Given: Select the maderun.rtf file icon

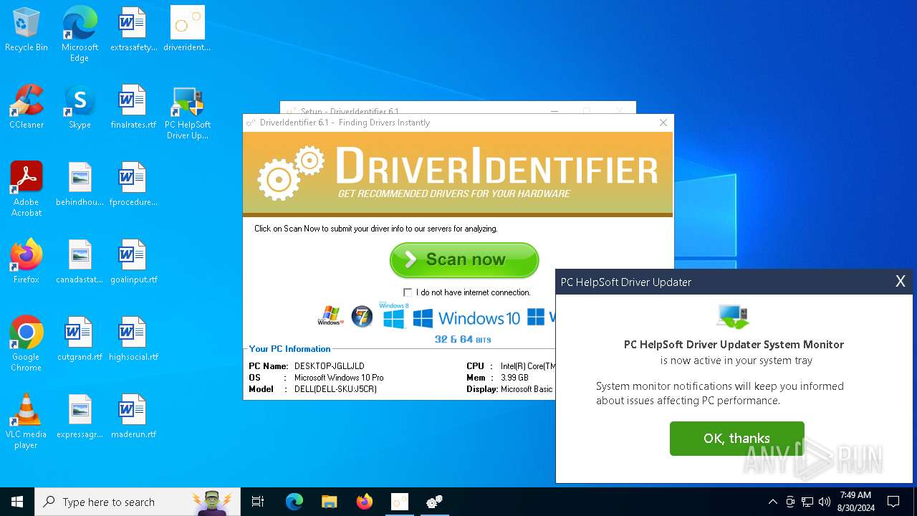Looking at the screenshot, I should (133, 416).
